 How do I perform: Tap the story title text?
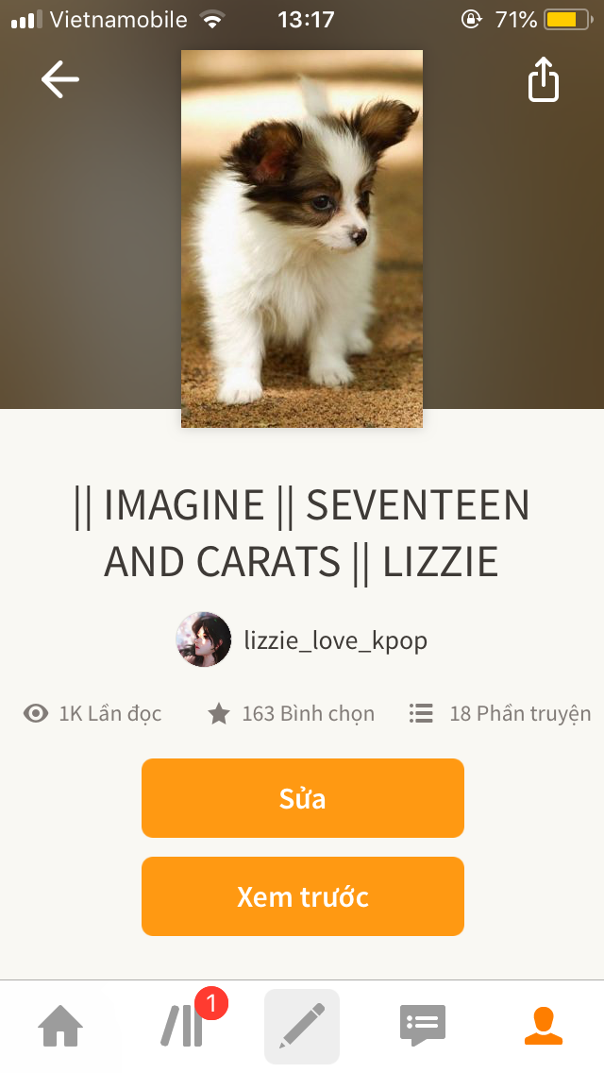click(302, 534)
